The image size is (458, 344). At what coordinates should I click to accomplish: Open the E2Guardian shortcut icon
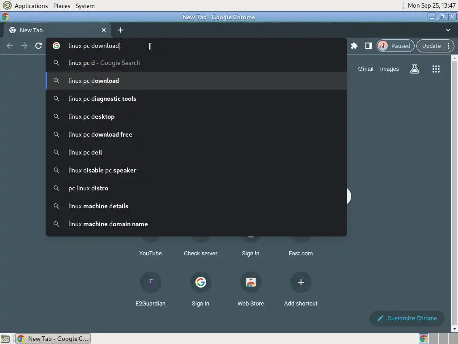[x=151, y=282]
